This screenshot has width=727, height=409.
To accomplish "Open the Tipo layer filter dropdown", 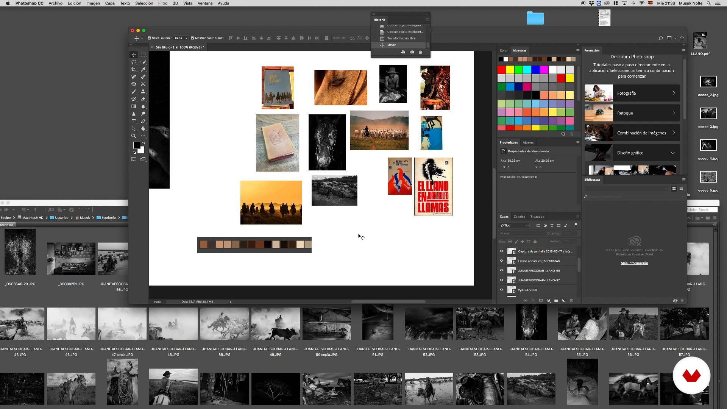I will pos(514,226).
